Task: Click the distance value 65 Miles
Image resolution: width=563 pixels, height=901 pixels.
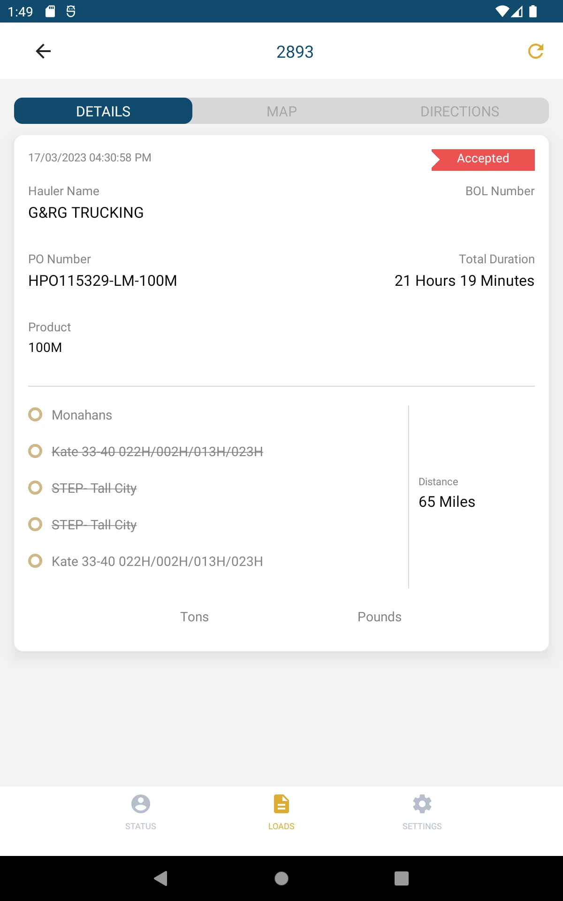Action: (x=447, y=502)
